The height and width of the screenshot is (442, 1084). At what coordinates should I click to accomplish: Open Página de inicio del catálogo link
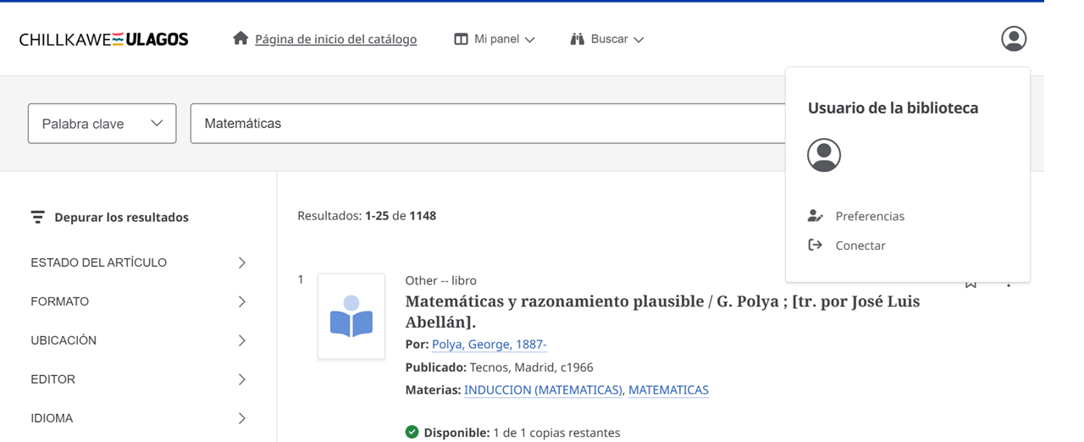coord(335,39)
